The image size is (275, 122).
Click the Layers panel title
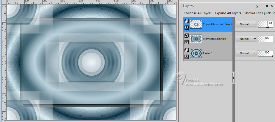pyautogui.click(x=188, y=6)
